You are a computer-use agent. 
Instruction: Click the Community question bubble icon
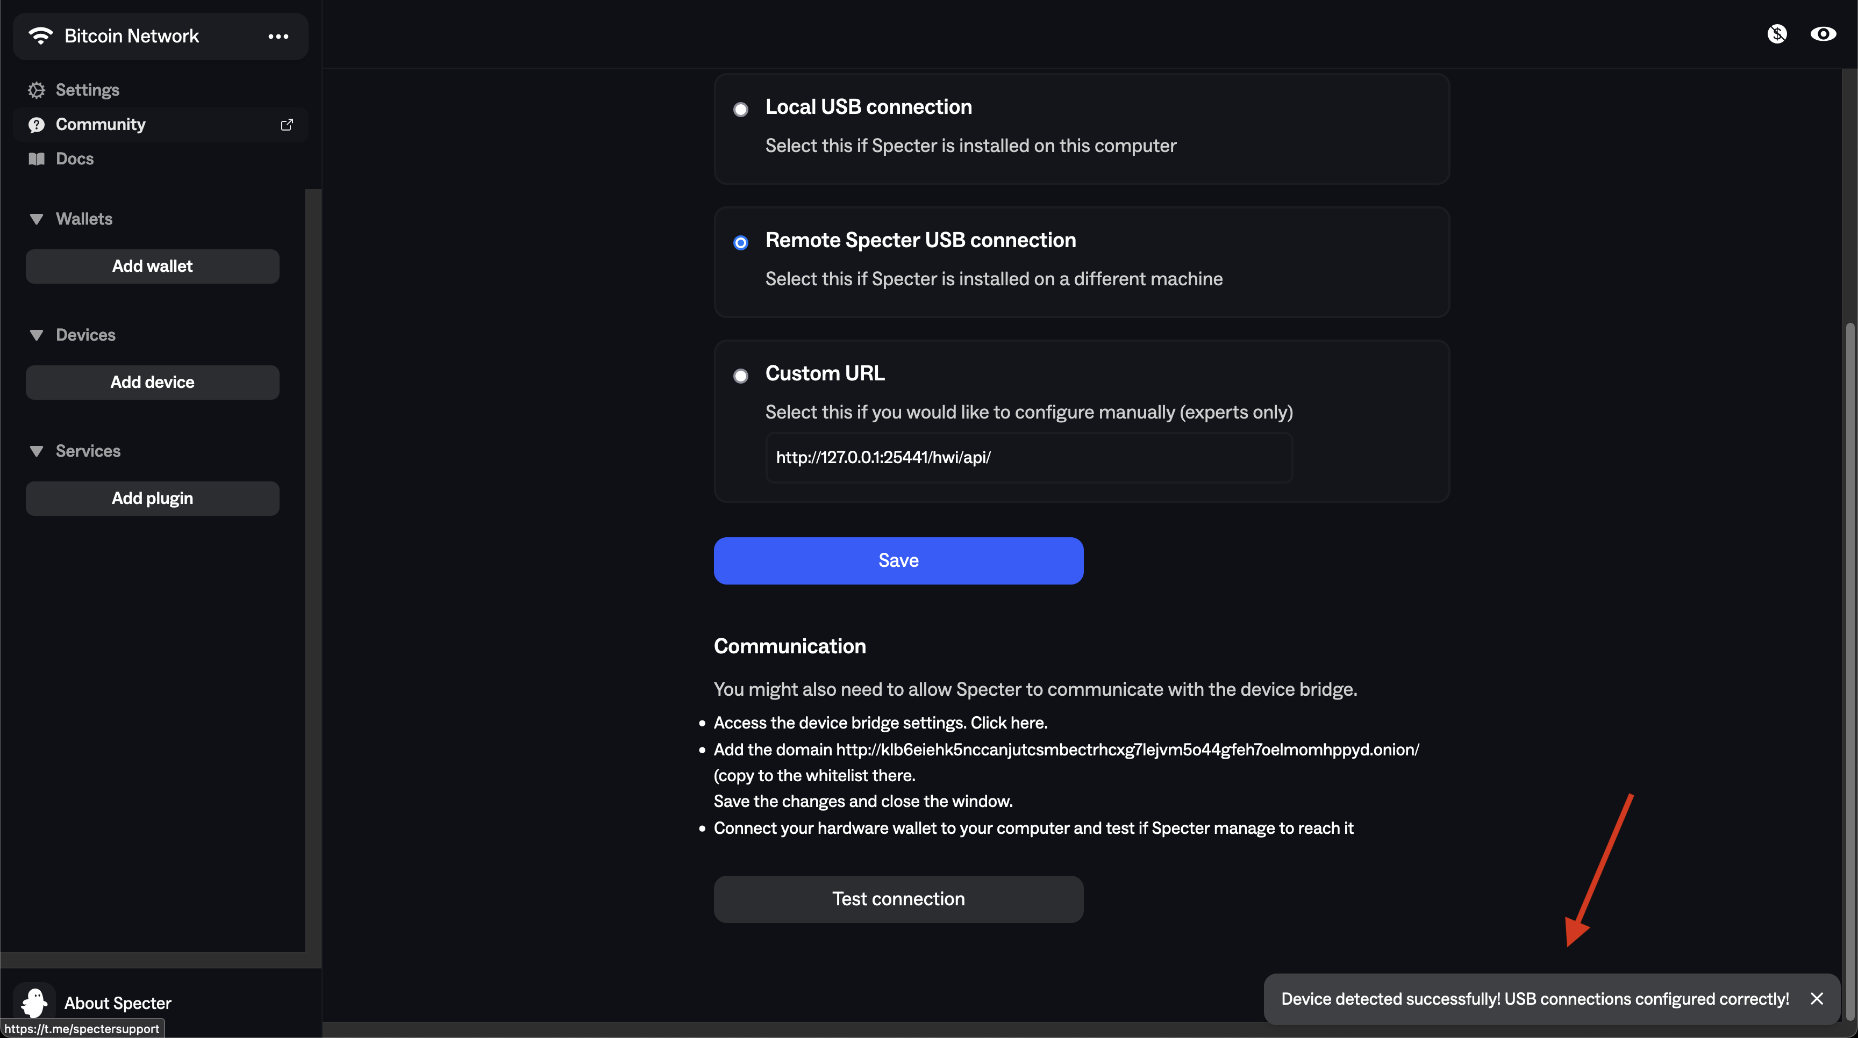(x=36, y=125)
